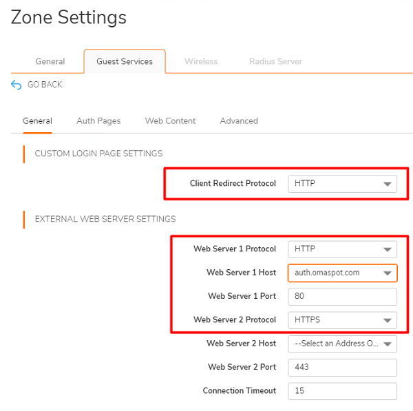Click the Web Server 1 Port field

pos(342,296)
